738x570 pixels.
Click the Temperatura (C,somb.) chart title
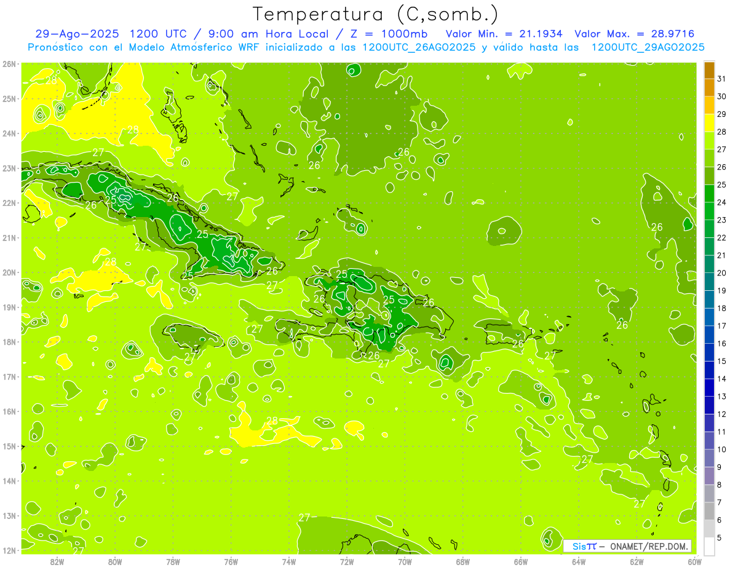376,14
